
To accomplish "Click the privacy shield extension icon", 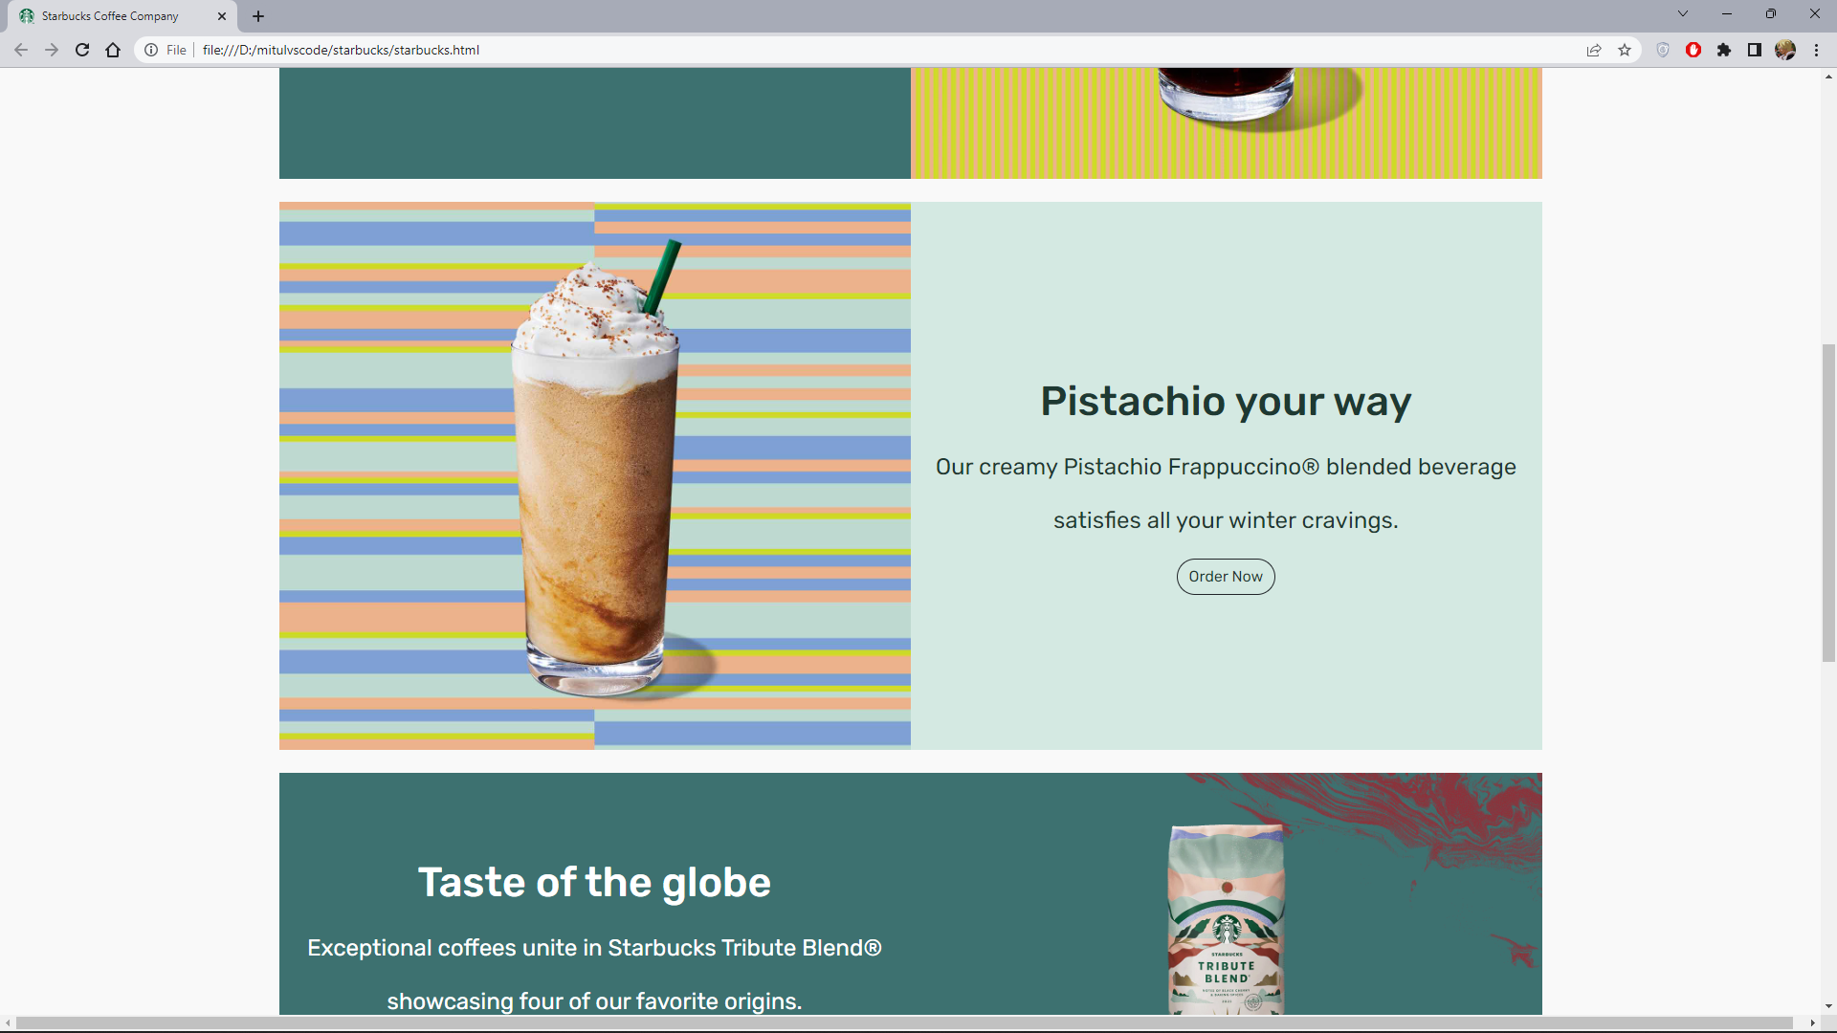I will tap(1662, 50).
